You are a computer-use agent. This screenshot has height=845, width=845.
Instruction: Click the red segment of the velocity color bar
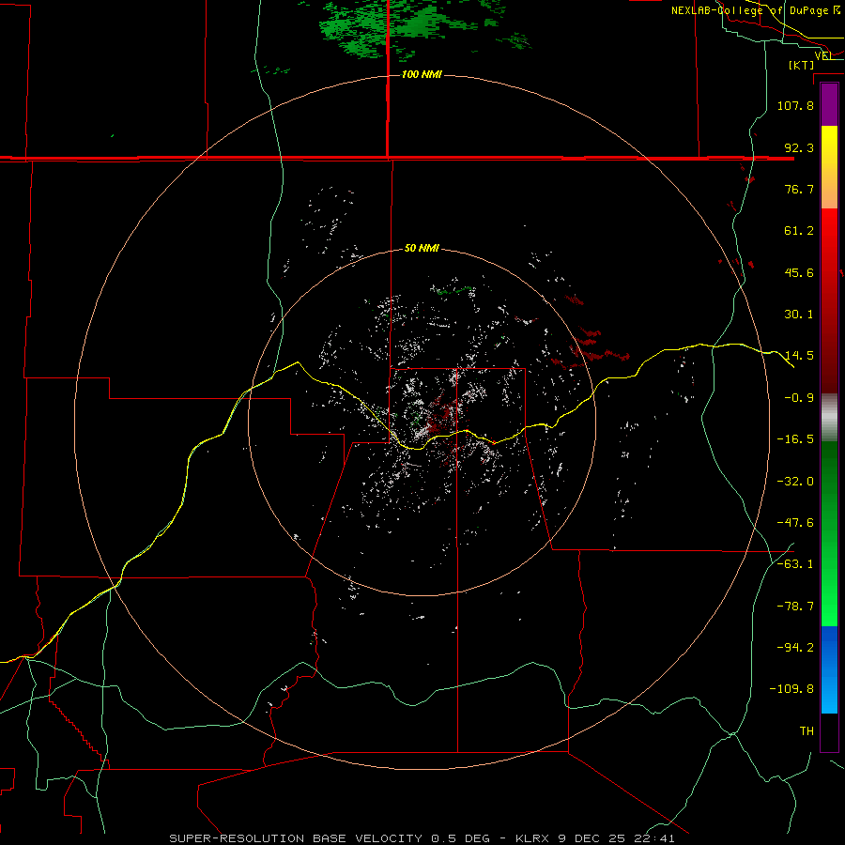tap(829, 300)
